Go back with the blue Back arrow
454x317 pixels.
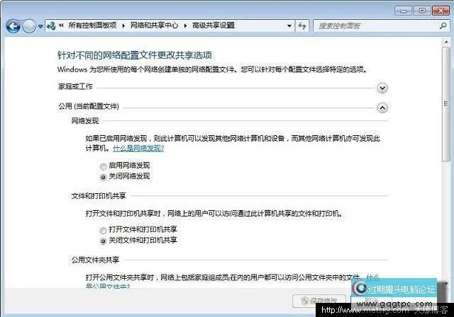13,26
